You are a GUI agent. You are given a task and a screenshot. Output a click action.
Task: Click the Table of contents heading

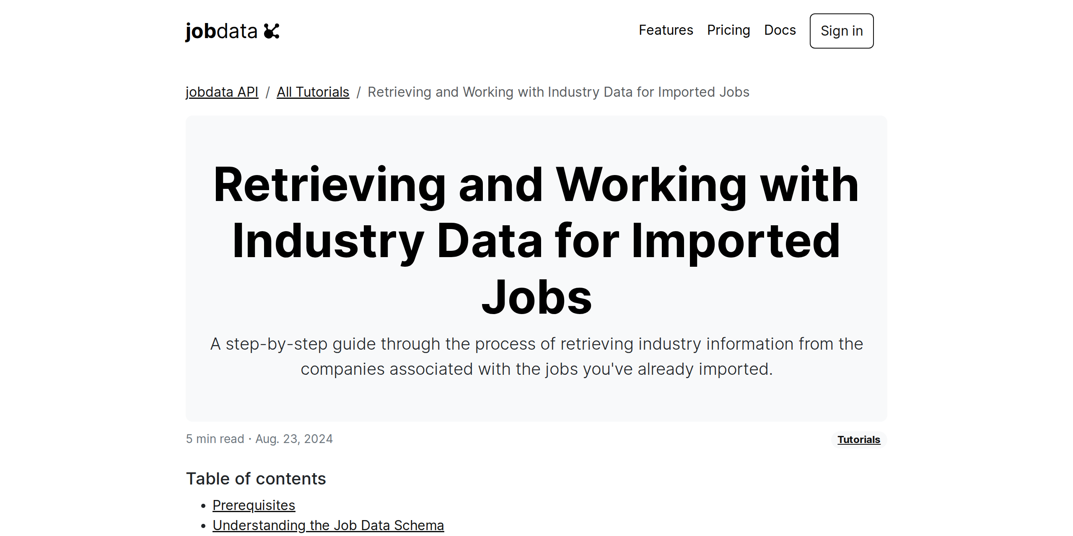pyautogui.click(x=256, y=478)
